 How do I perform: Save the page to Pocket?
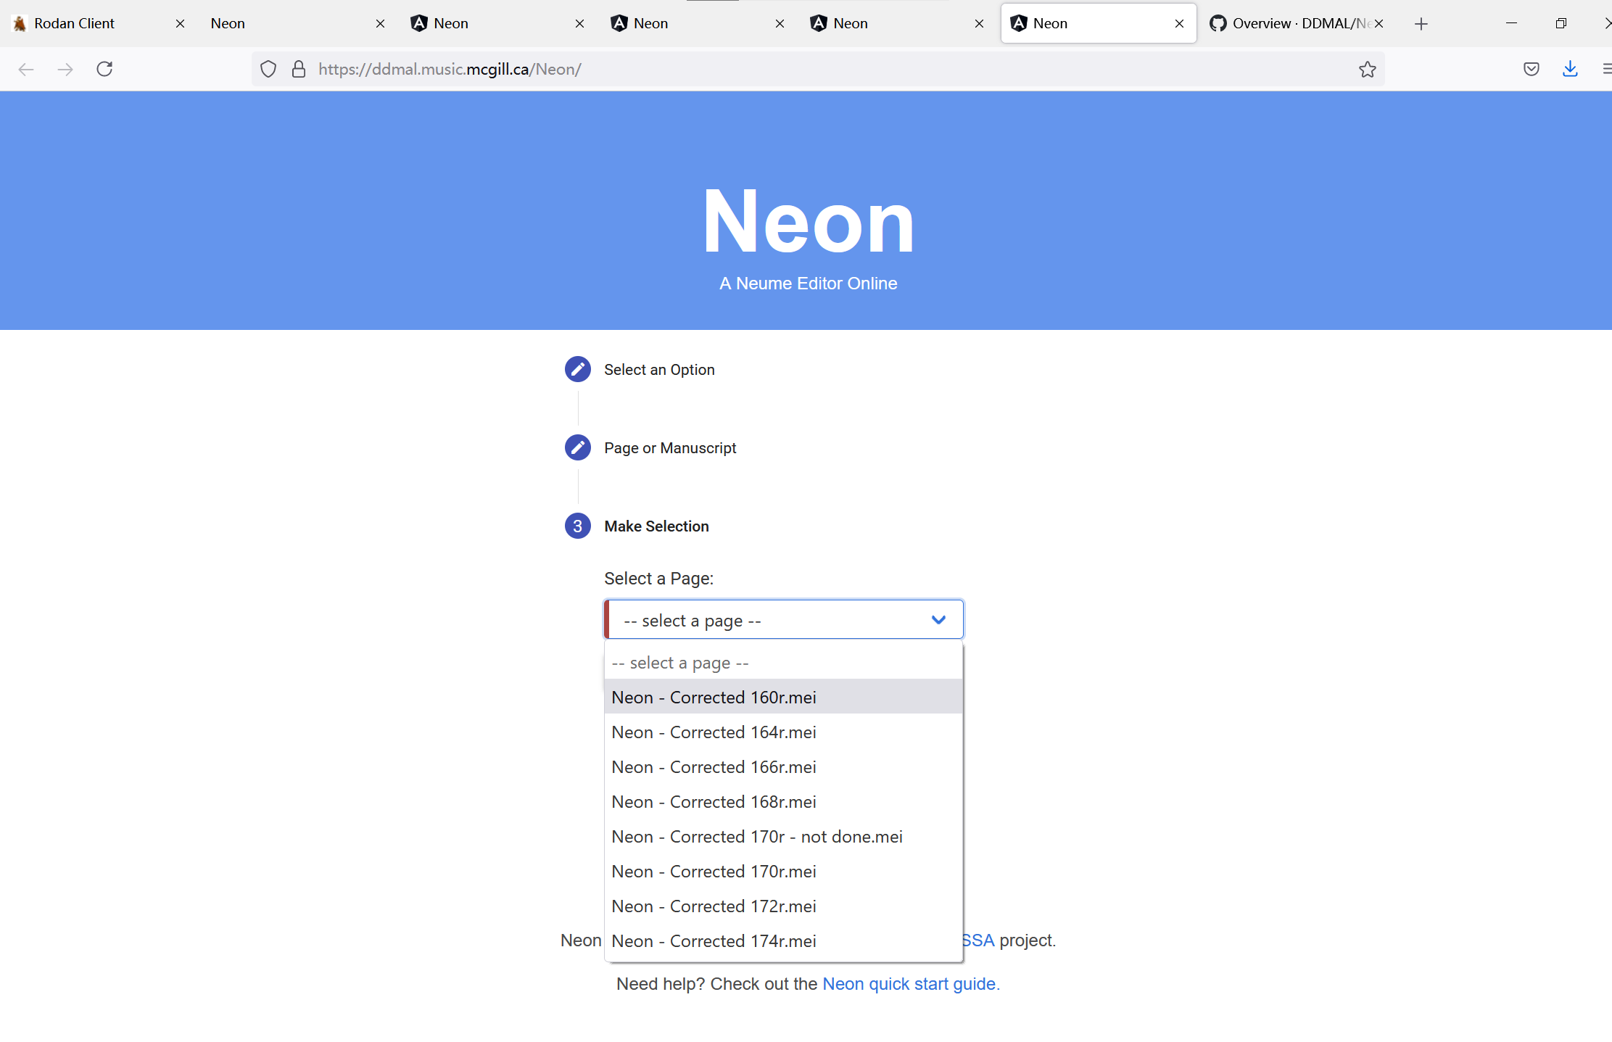pos(1531,69)
